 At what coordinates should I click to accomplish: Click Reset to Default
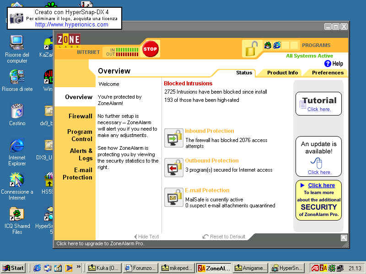(224, 237)
